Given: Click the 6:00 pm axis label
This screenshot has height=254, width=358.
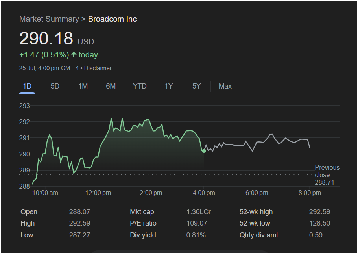Looking at the screenshot, I should coord(257,193).
